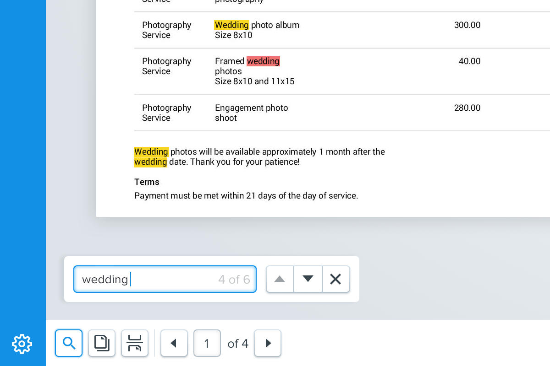This screenshot has width=550, height=366.
Task: Click the current page number box
Action: (x=207, y=343)
